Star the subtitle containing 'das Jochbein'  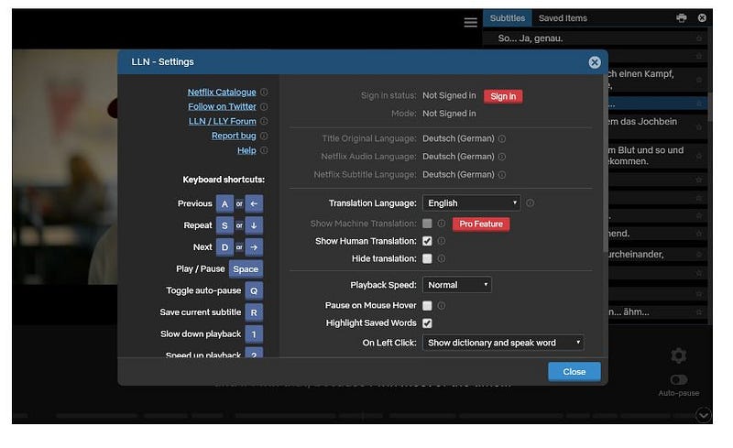click(699, 127)
